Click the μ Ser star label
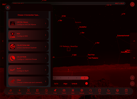The image size is (137, 99). click(x=97, y=43)
